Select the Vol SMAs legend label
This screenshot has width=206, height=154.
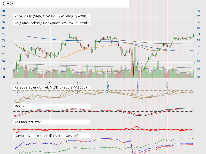[51, 23]
